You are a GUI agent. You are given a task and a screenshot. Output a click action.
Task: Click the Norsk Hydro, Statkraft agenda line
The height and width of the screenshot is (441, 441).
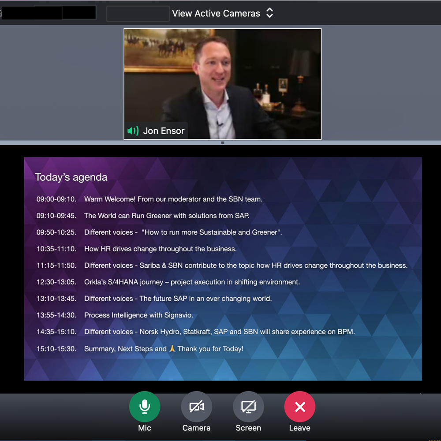tap(195, 332)
